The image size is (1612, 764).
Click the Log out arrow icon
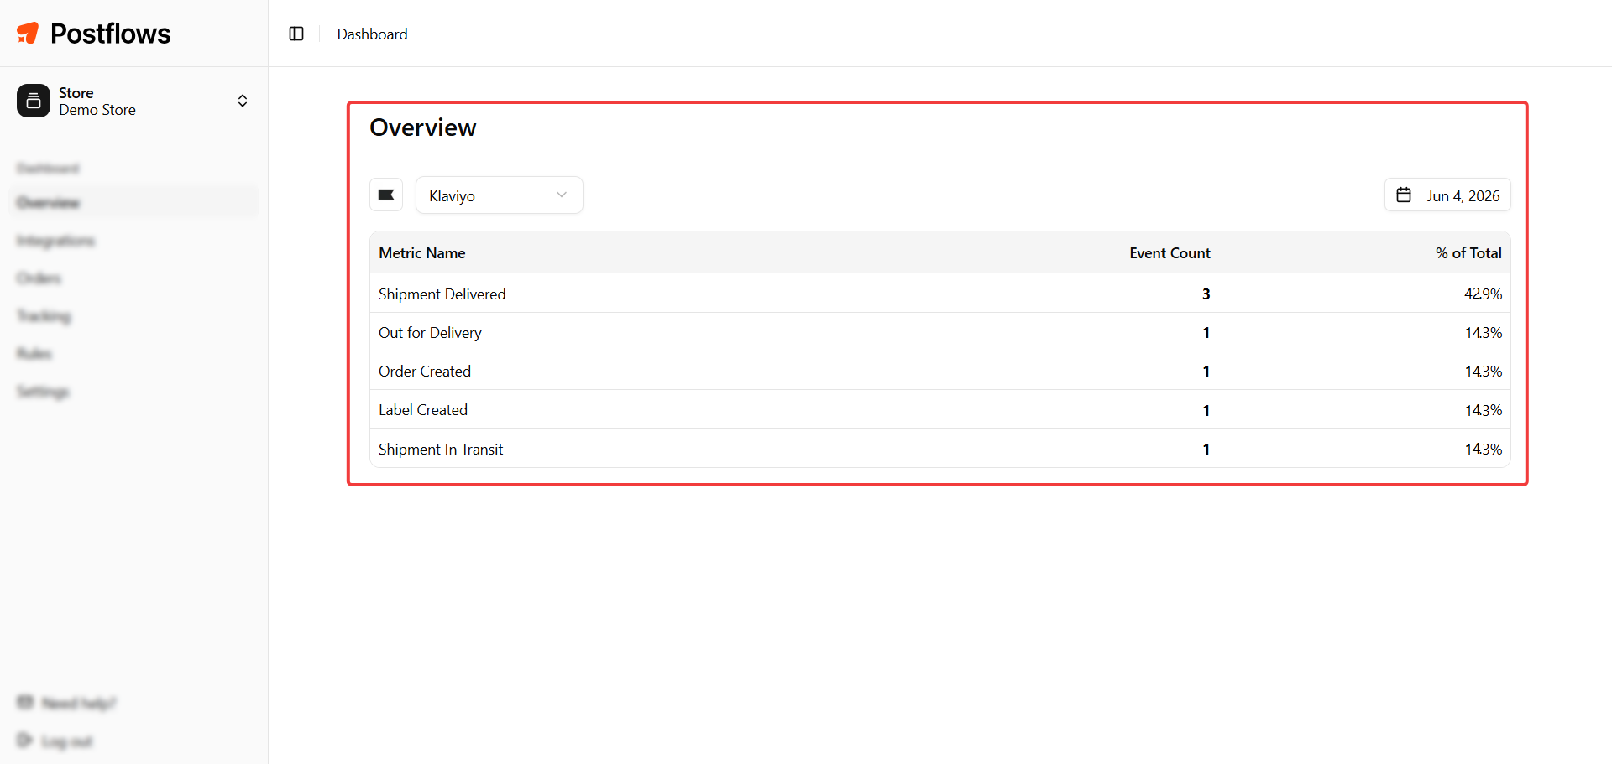25,741
